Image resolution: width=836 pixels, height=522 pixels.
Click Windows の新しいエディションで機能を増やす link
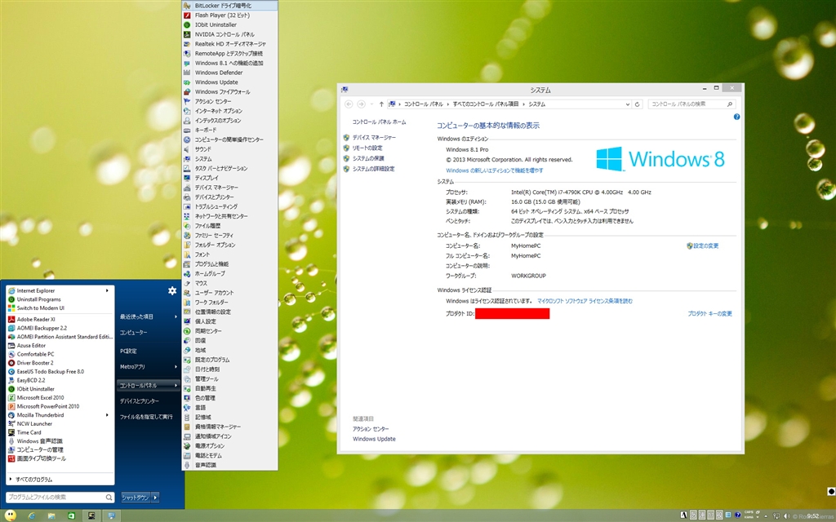pos(495,170)
